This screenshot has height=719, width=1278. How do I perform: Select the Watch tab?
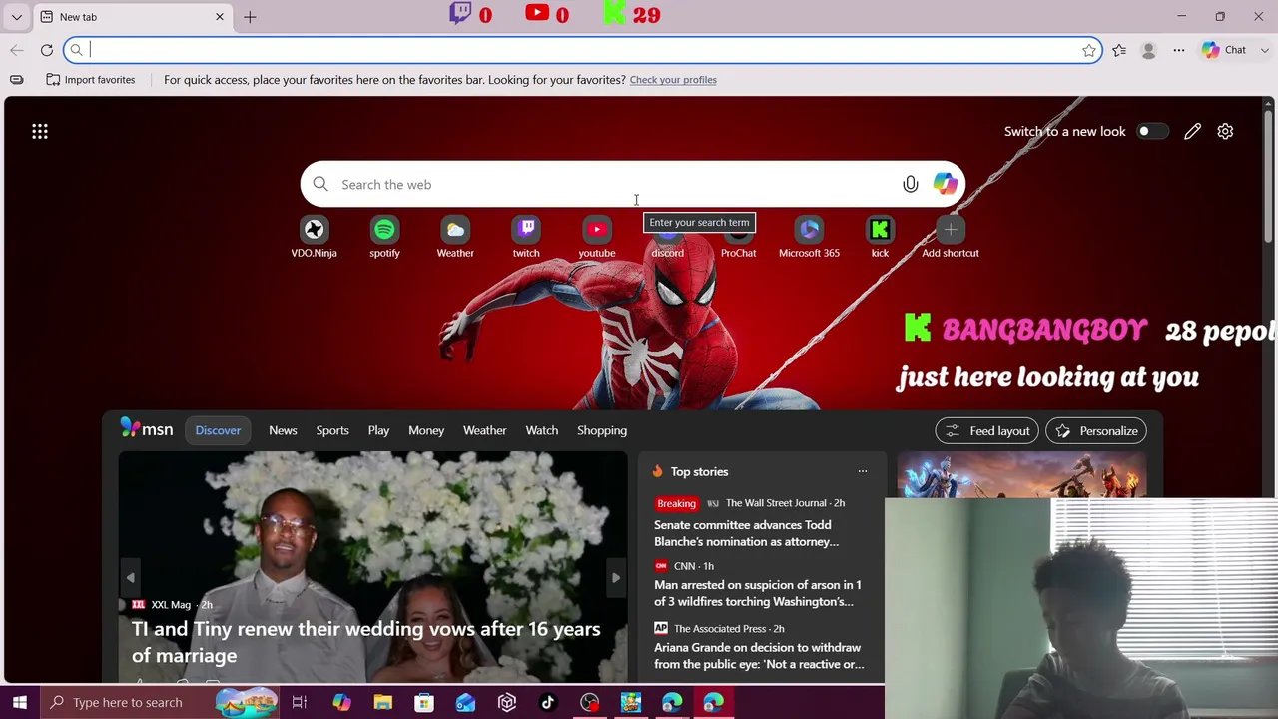[542, 430]
